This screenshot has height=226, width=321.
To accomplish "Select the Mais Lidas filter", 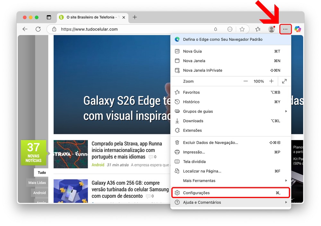I will (37, 183).
